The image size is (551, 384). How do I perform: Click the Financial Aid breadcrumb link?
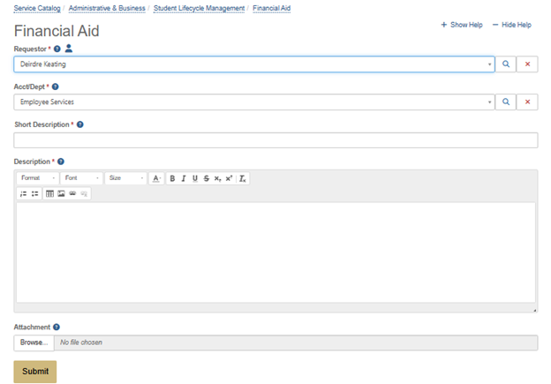coord(272,8)
